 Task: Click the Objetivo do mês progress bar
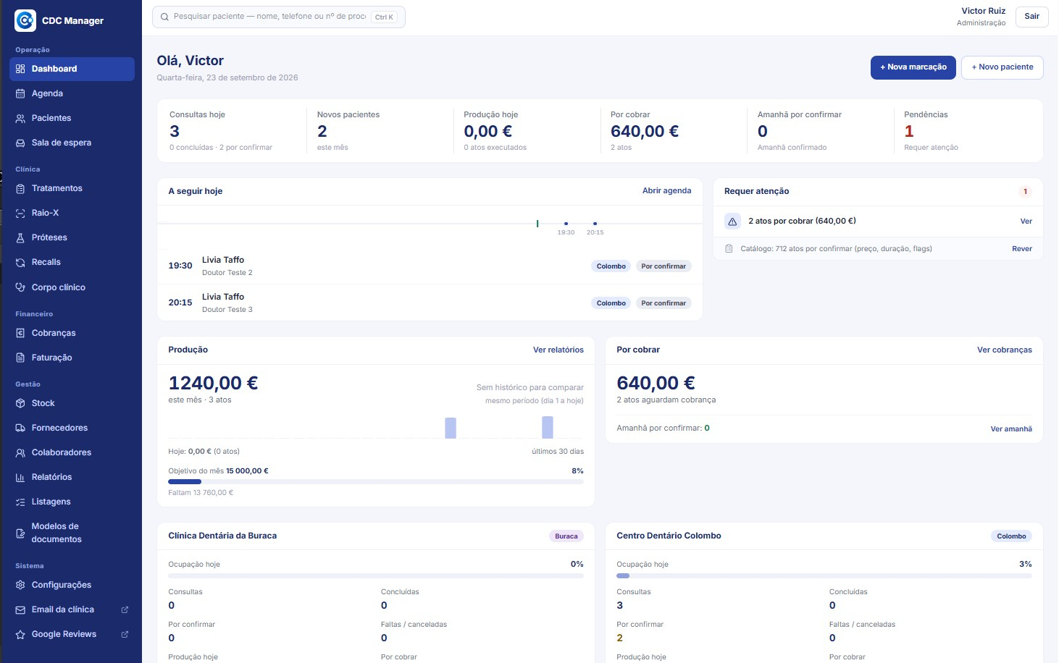376,481
